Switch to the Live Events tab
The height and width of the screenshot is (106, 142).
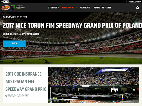pyautogui.click(x=53, y=7)
